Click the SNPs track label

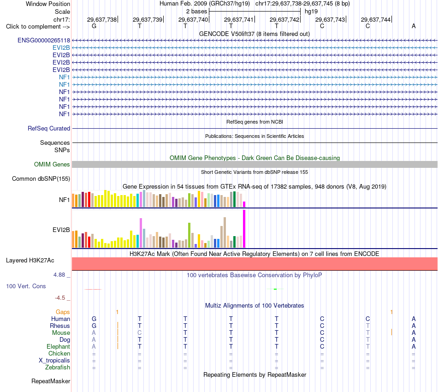[x=62, y=150]
